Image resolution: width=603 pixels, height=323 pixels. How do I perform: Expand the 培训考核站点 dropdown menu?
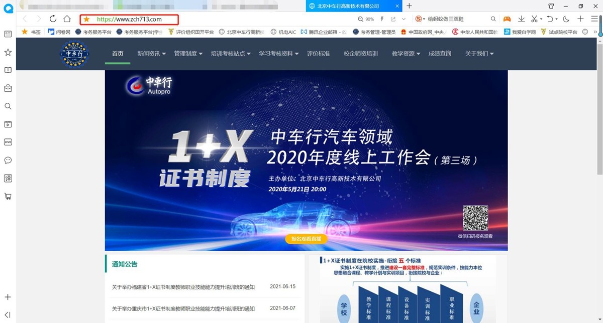pyautogui.click(x=231, y=54)
